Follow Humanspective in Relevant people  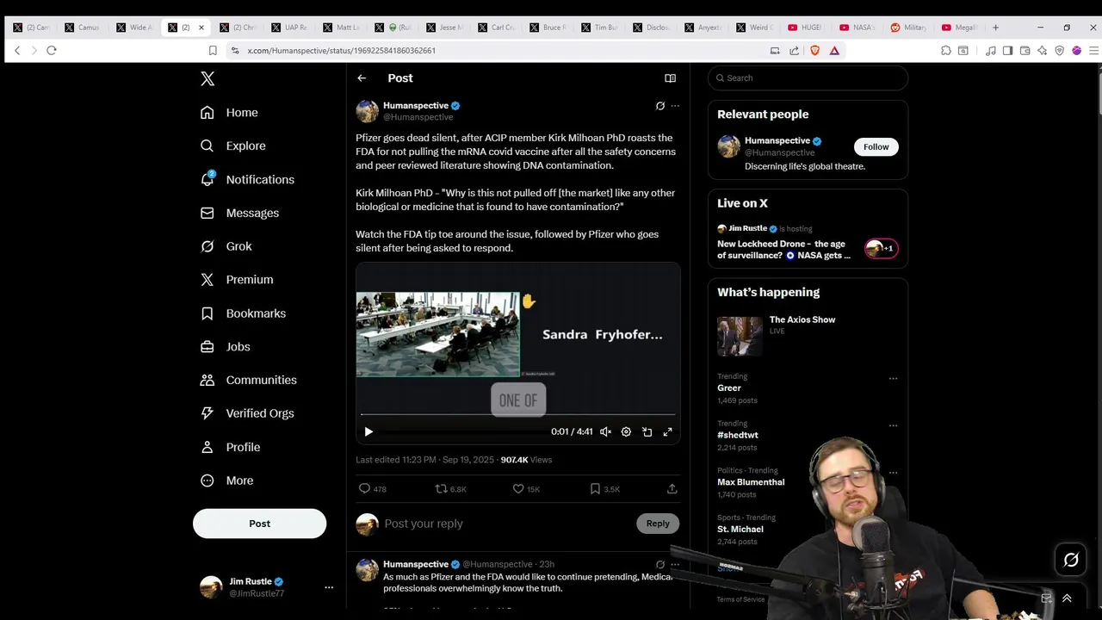click(876, 147)
